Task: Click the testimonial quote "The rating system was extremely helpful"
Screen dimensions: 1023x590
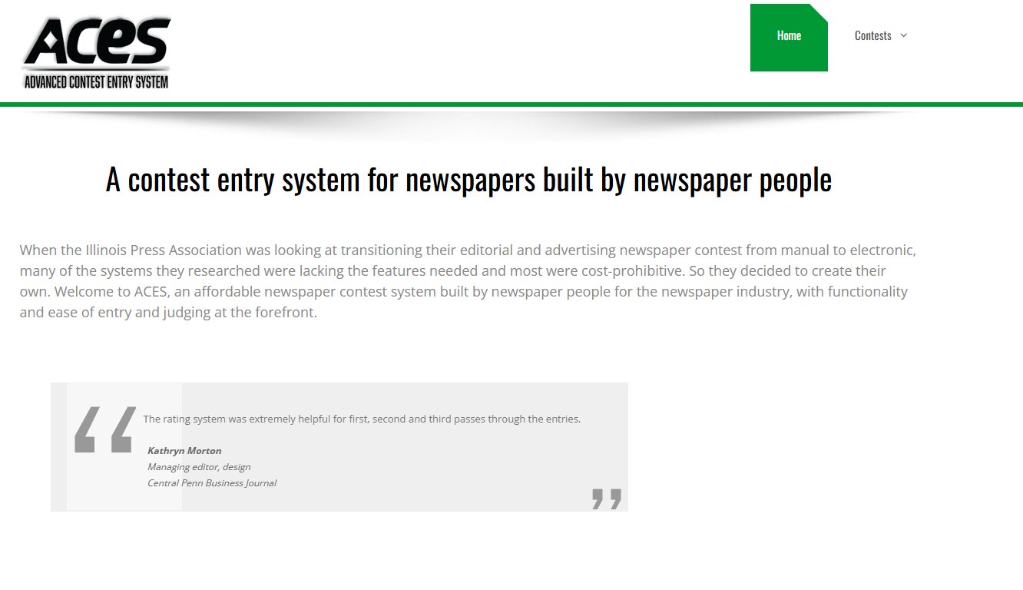Action: pos(362,419)
